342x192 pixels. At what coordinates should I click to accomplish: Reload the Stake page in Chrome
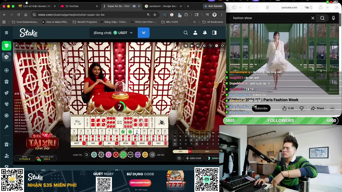pos(18,15)
